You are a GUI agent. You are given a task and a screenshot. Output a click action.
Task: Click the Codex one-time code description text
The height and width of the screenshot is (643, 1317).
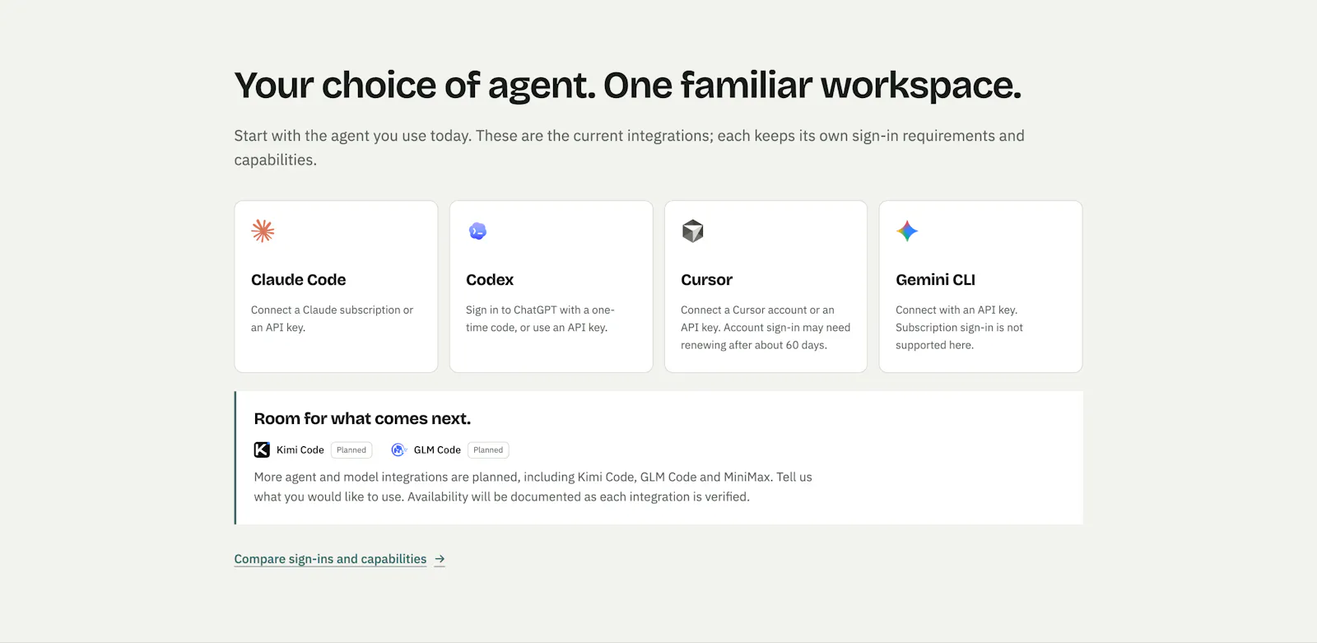coord(540,319)
